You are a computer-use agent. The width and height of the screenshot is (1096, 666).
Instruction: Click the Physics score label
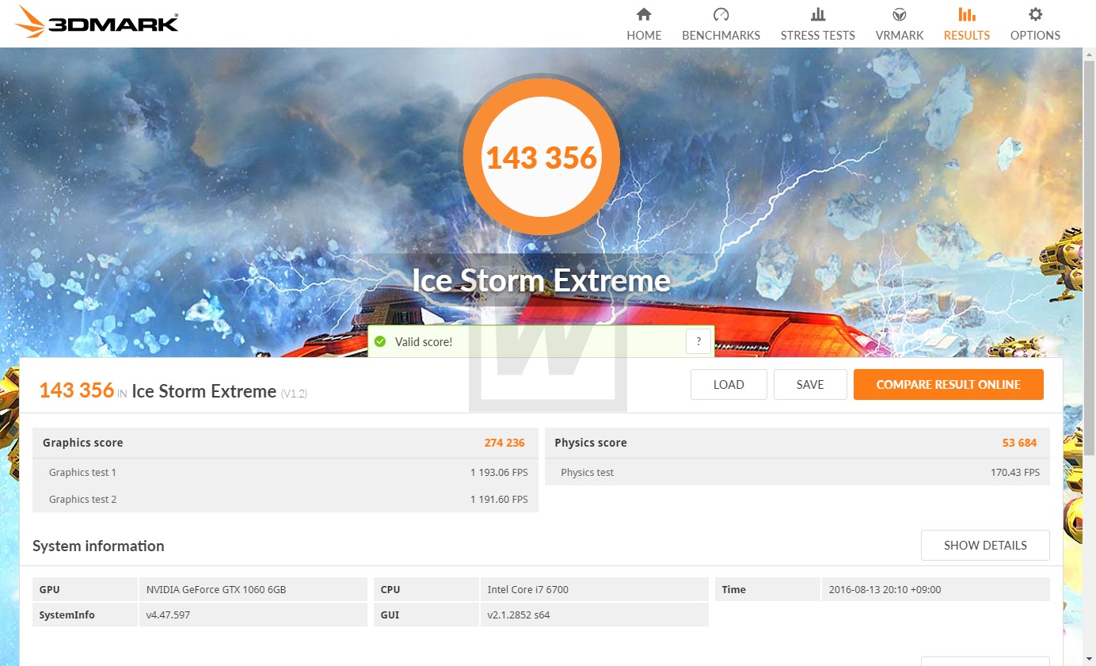point(591,443)
